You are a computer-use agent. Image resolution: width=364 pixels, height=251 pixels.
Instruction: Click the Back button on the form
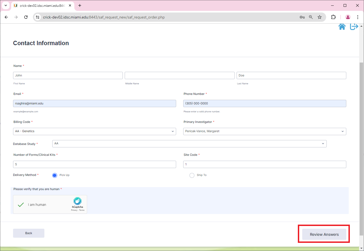[x=29, y=233]
